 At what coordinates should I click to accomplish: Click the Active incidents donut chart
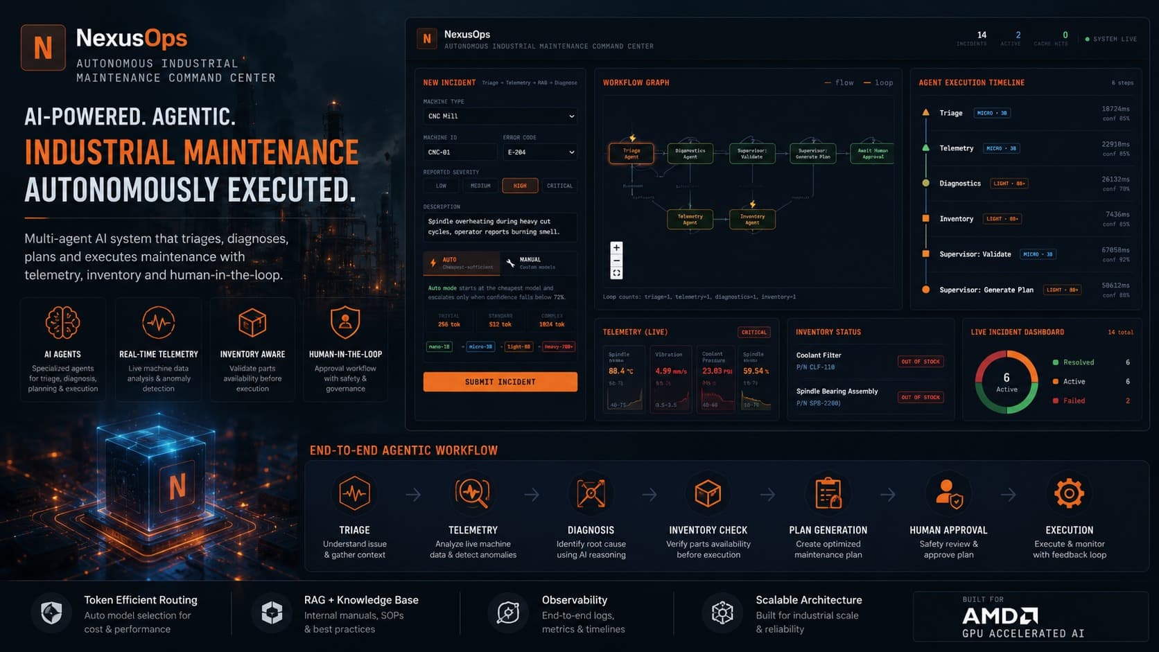click(x=1007, y=382)
